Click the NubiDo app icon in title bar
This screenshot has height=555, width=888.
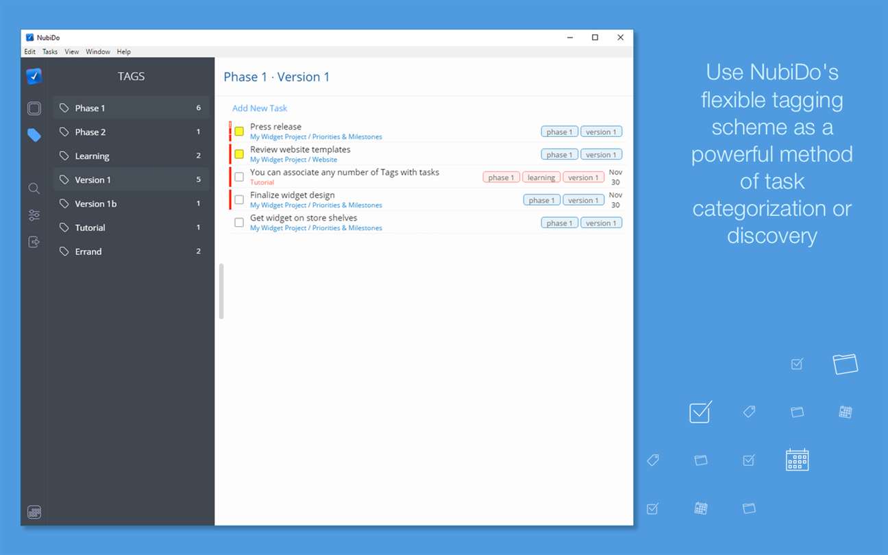[29, 38]
